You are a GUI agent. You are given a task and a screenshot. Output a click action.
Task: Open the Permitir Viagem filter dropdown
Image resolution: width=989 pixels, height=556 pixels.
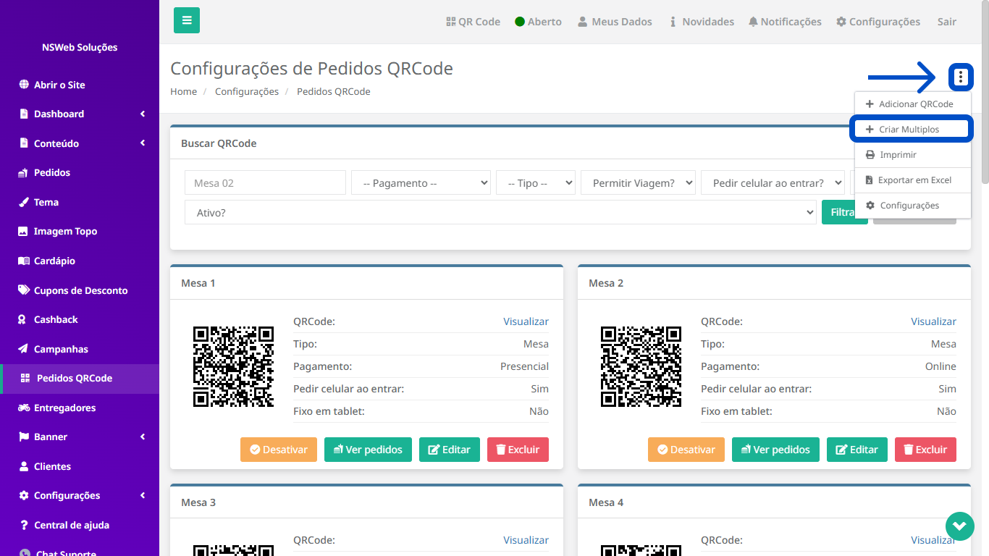pos(638,183)
